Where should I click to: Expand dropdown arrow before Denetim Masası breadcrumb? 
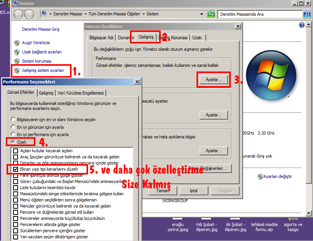tap(50, 14)
